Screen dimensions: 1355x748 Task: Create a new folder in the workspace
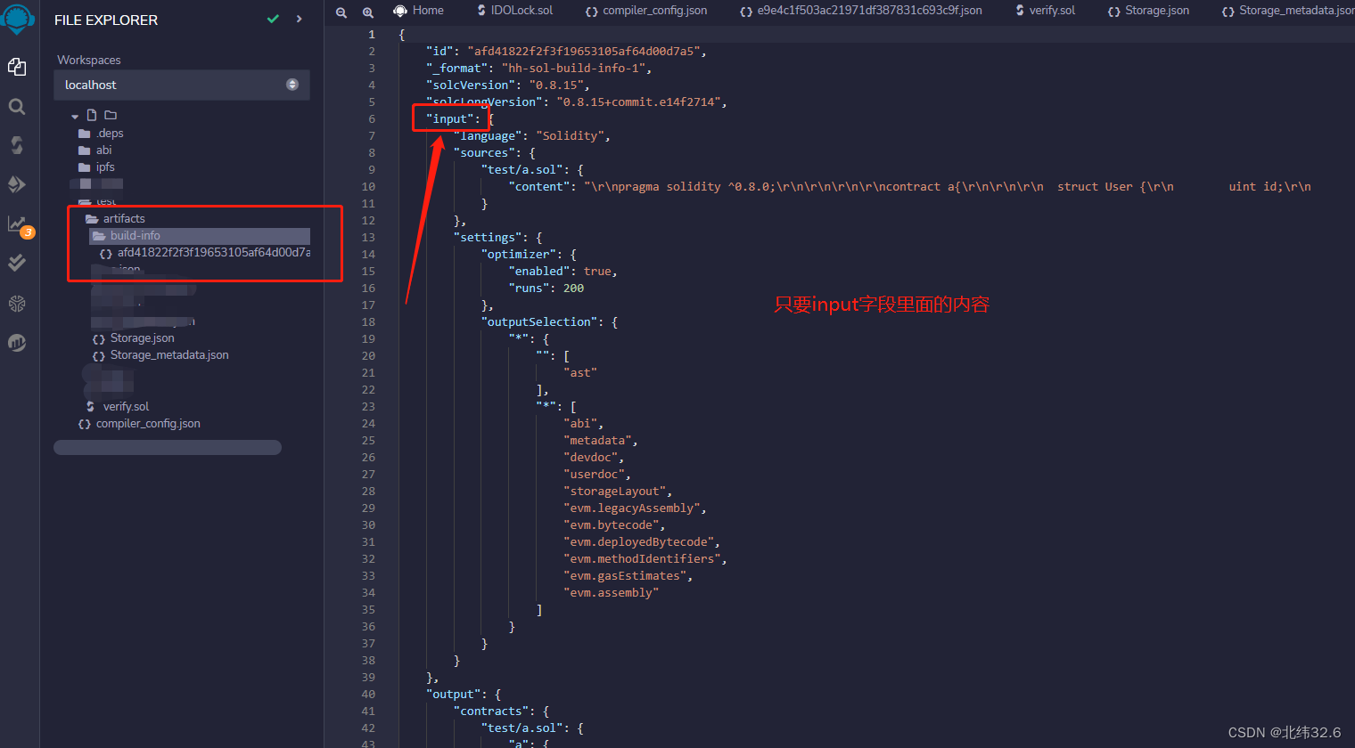[x=111, y=114]
